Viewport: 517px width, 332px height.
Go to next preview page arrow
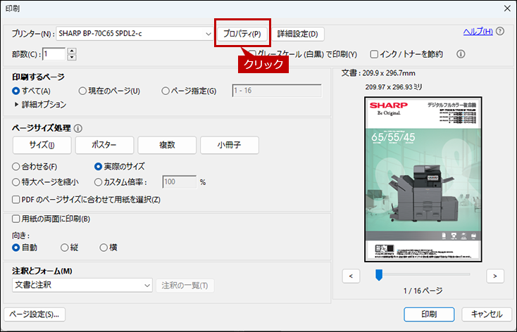click(x=495, y=276)
